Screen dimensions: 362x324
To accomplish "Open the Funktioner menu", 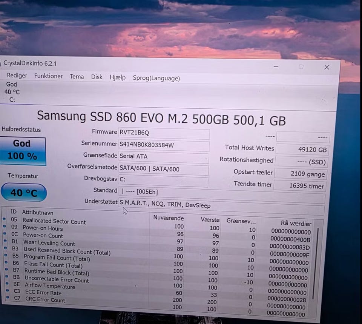I will point(48,76).
